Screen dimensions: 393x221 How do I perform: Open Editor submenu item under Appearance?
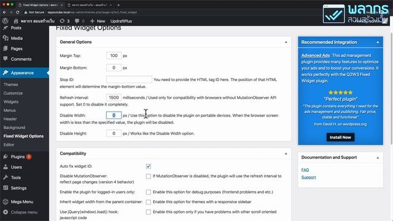click(9, 145)
